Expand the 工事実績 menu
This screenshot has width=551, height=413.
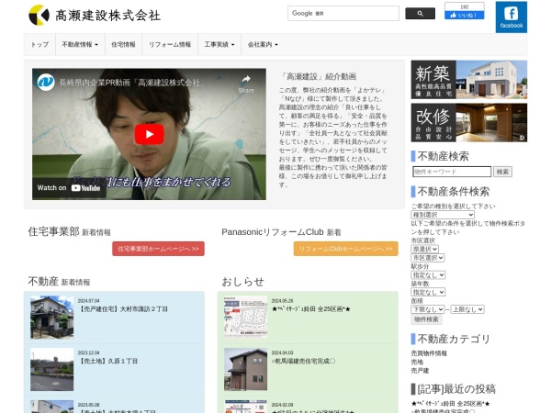pos(219,44)
